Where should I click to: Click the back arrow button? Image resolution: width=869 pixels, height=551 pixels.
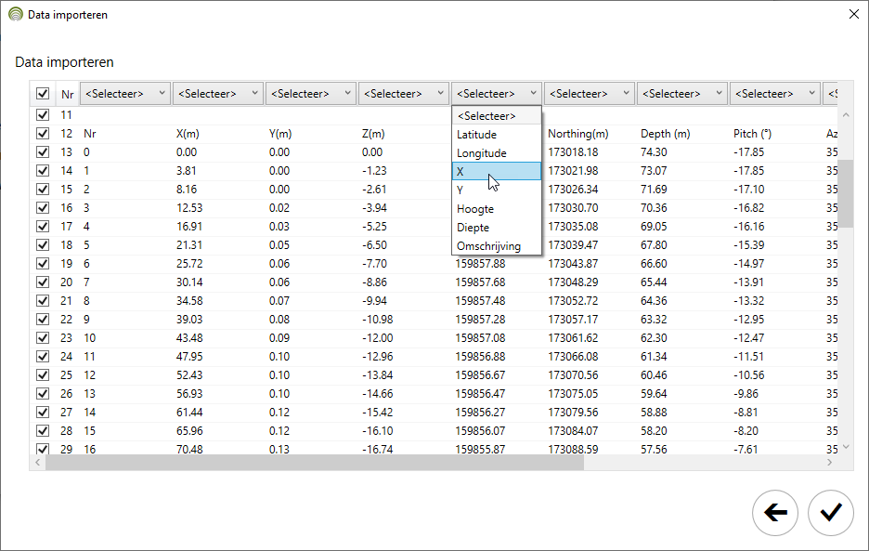pos(775,513)
